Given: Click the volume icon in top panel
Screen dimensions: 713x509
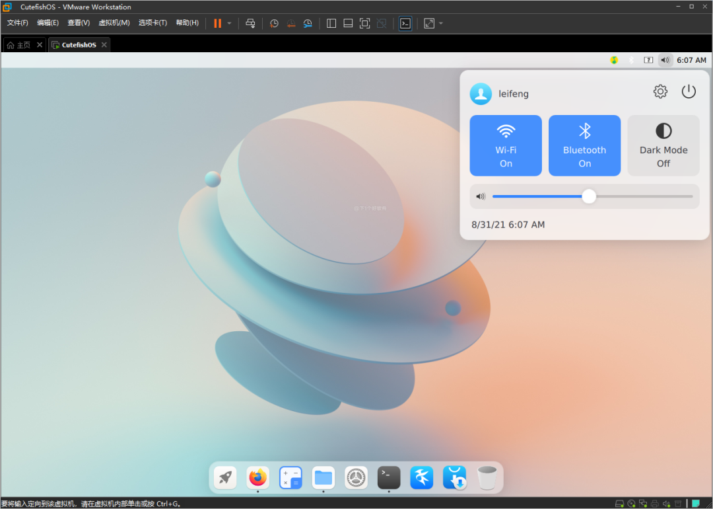Looking at the screenshot, I should pos(665,60).
